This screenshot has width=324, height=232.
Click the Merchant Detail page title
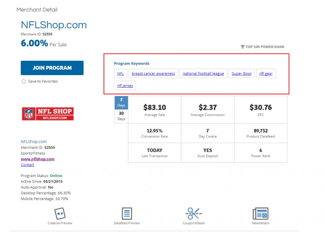click(37, 10)
